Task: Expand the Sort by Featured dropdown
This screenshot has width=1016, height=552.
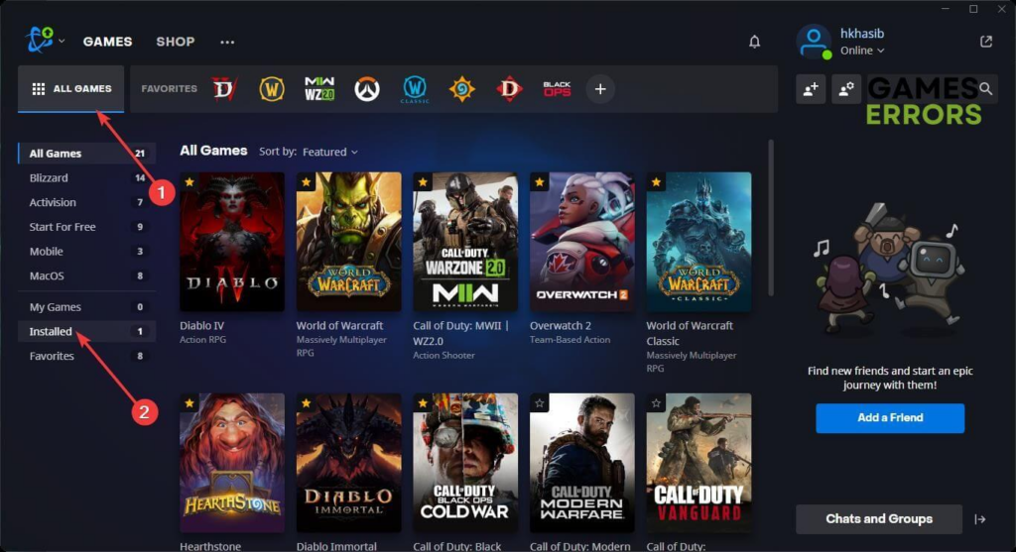Action: point(329,152)
